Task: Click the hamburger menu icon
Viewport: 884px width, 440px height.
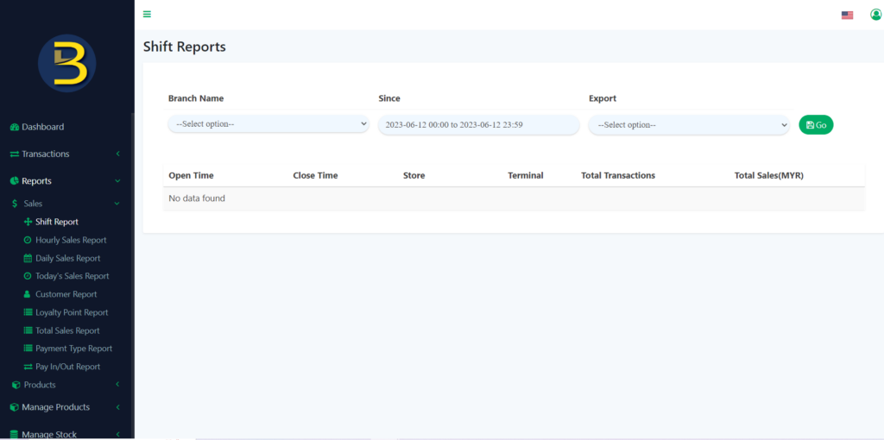Action: coord(147,14)
